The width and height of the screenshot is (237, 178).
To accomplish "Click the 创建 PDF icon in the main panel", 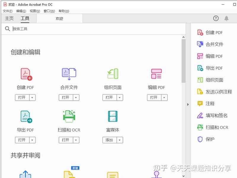I will click(26, 74).
